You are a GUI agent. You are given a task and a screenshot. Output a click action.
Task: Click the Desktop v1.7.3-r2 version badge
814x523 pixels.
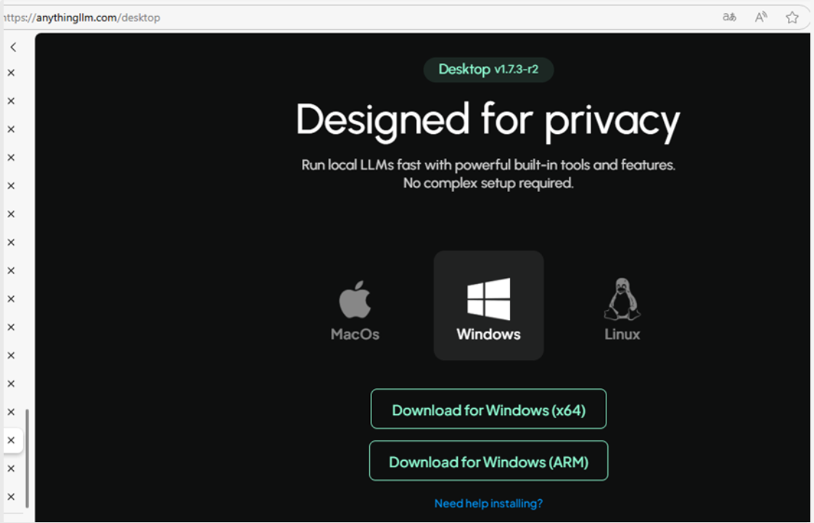(x=488, y=70)
